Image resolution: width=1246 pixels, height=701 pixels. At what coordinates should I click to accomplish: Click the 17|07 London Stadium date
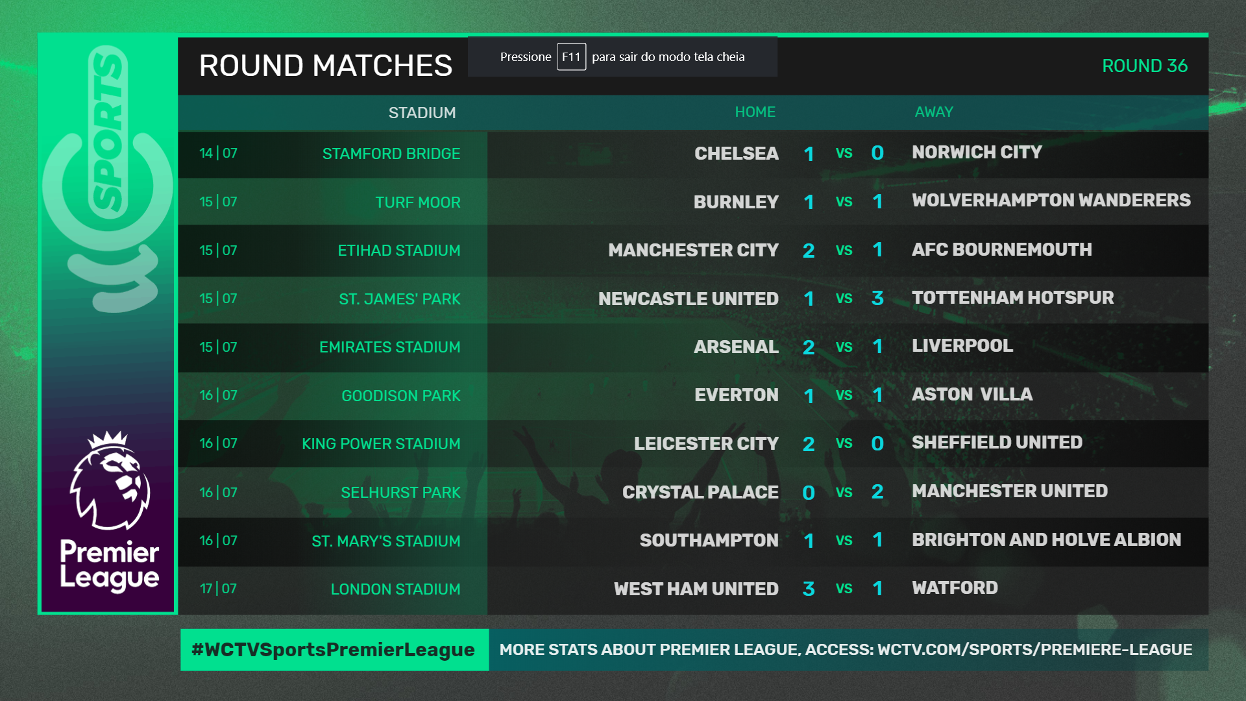click(218, 589)
